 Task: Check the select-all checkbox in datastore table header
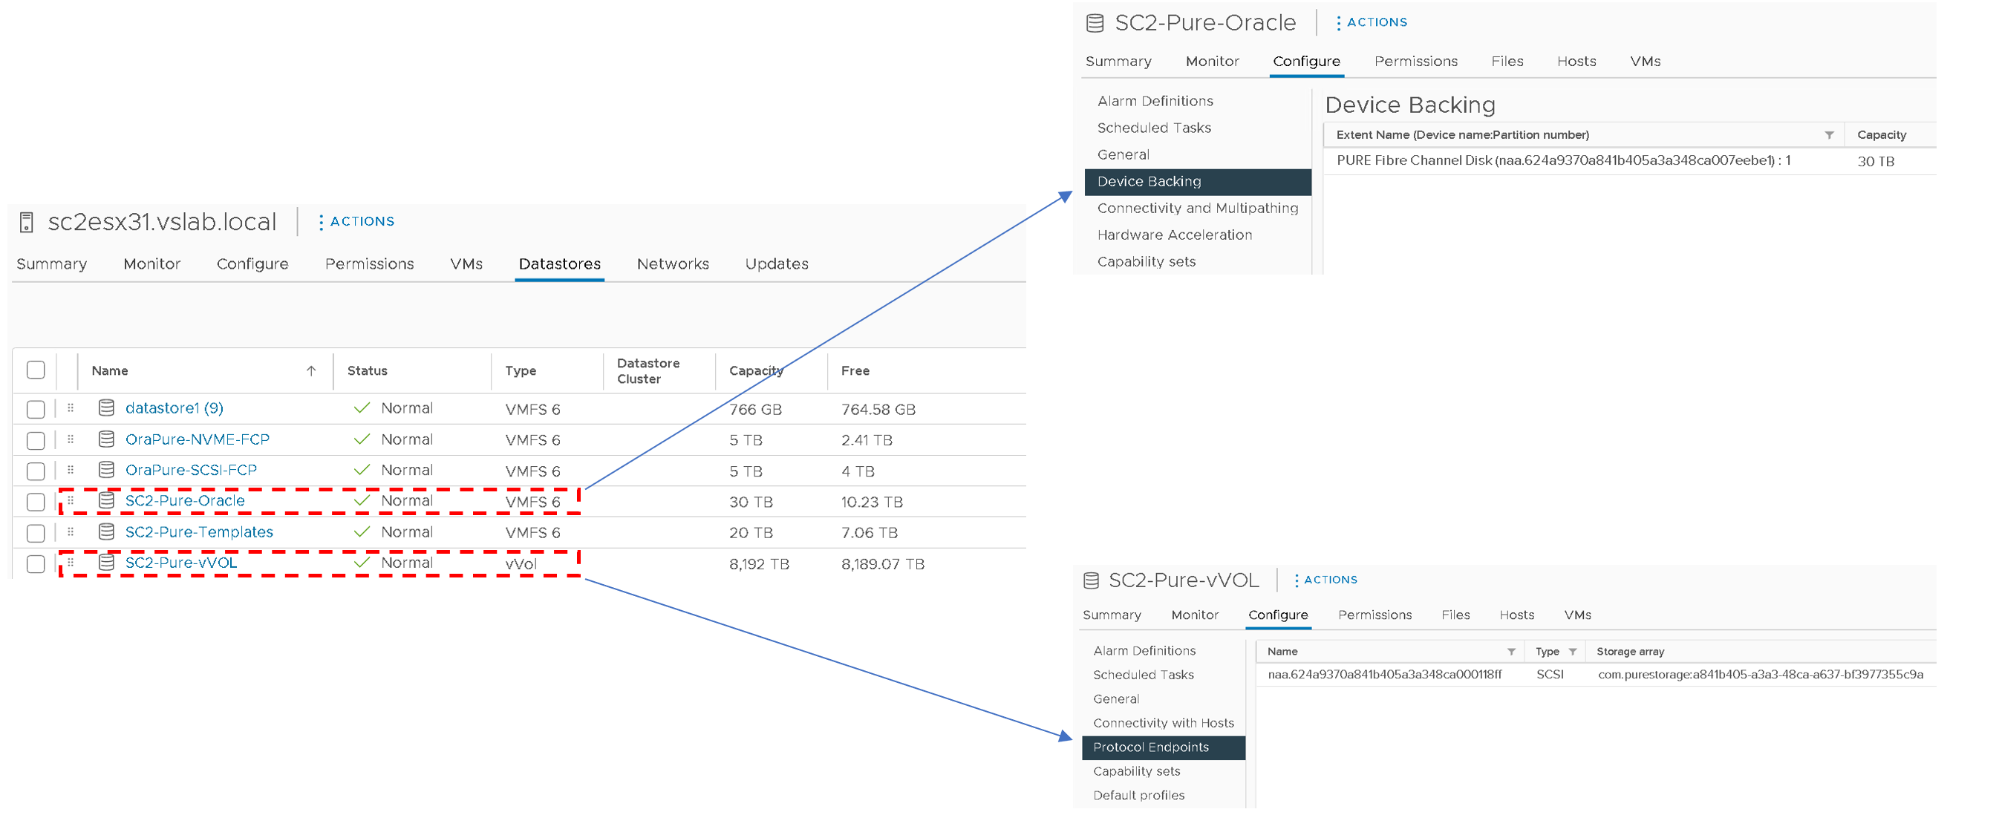pyautogui.click(x=36, y=370)
